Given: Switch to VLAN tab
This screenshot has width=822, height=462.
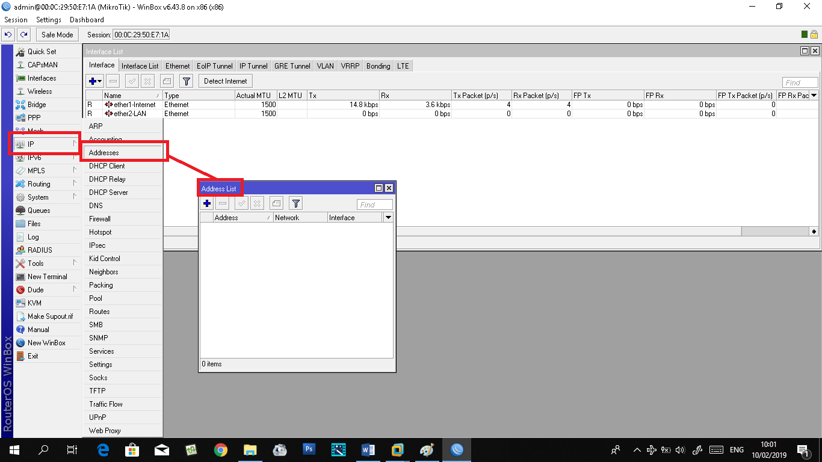Looking at the screenshot, I should click(325, 66).
